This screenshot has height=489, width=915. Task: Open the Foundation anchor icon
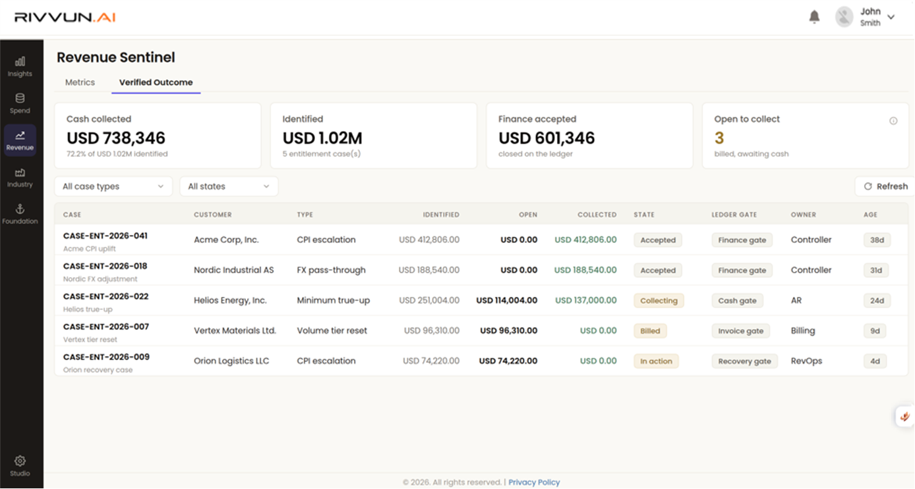tap(20, 214)
